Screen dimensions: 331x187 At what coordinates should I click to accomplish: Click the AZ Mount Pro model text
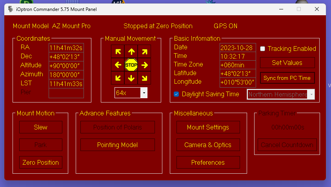point(71,26)
